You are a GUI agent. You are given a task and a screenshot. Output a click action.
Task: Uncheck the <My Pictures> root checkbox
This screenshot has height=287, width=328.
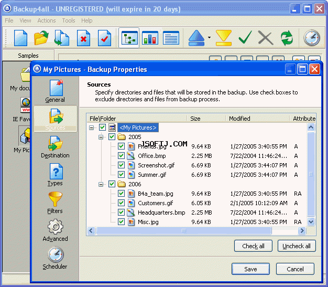pyautogui.click(x=102, y=127)
